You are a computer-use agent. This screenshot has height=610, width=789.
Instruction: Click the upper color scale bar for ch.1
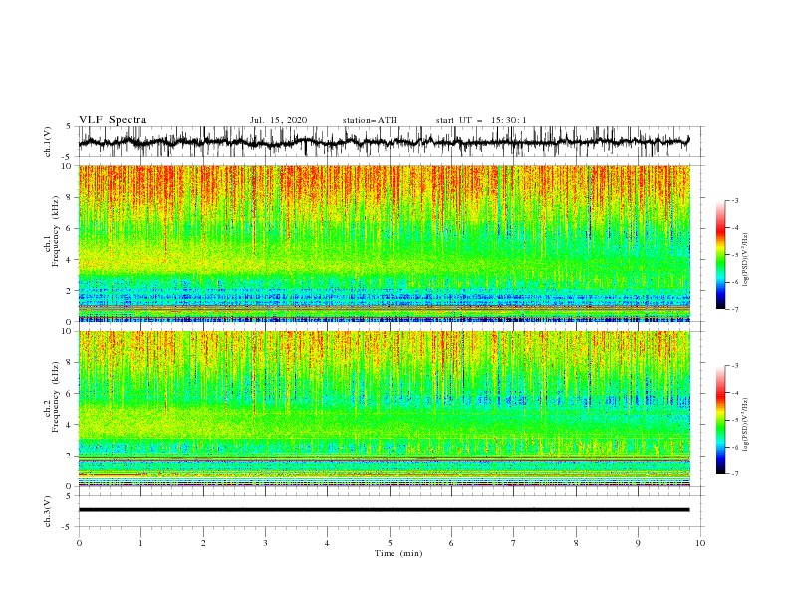pyautogui.click(x=720, y=255)
